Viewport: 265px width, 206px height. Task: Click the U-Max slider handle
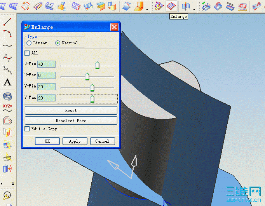point(87,77)
